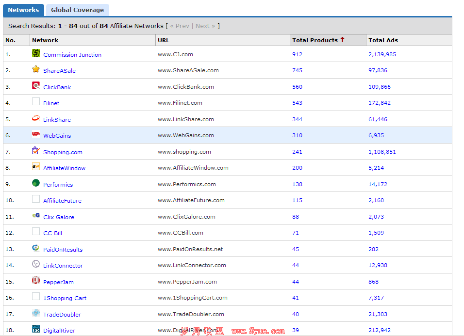The image size is (464, 336).
Task: Click the red sort arrow on Total Products
Action: 342,40
